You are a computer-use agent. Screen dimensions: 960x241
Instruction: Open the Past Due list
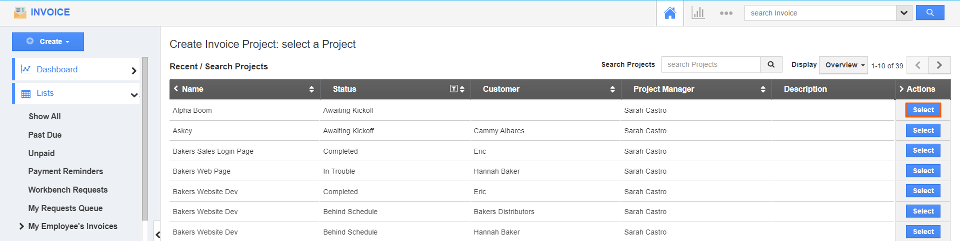click(x=45, y=135)
